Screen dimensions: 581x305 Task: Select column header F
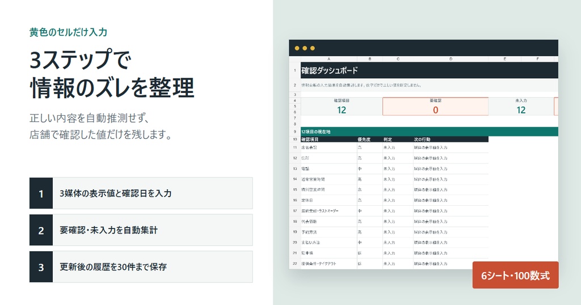click(538, 59)
